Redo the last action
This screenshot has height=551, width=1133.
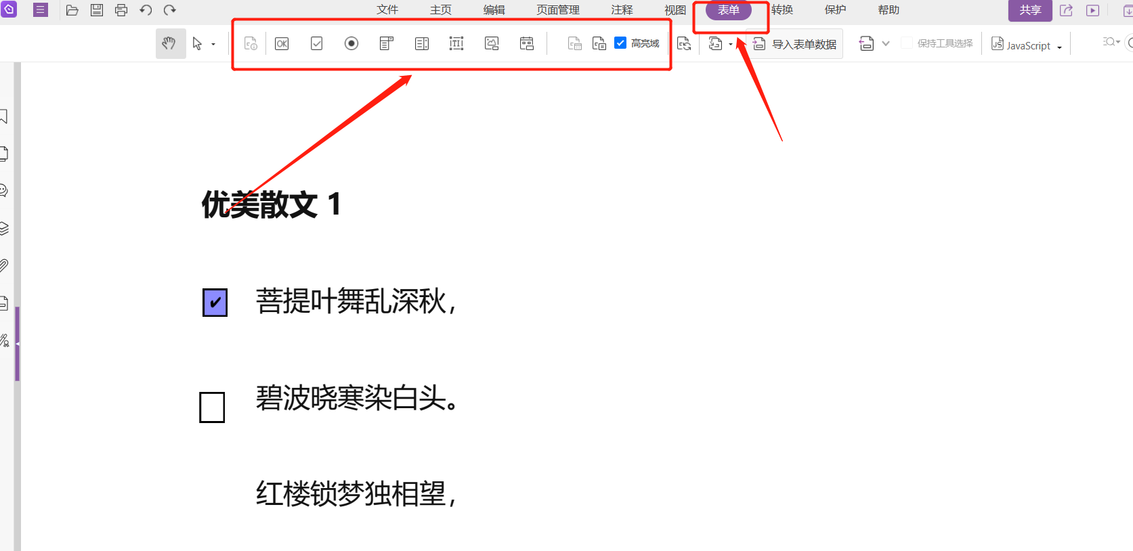170,10
